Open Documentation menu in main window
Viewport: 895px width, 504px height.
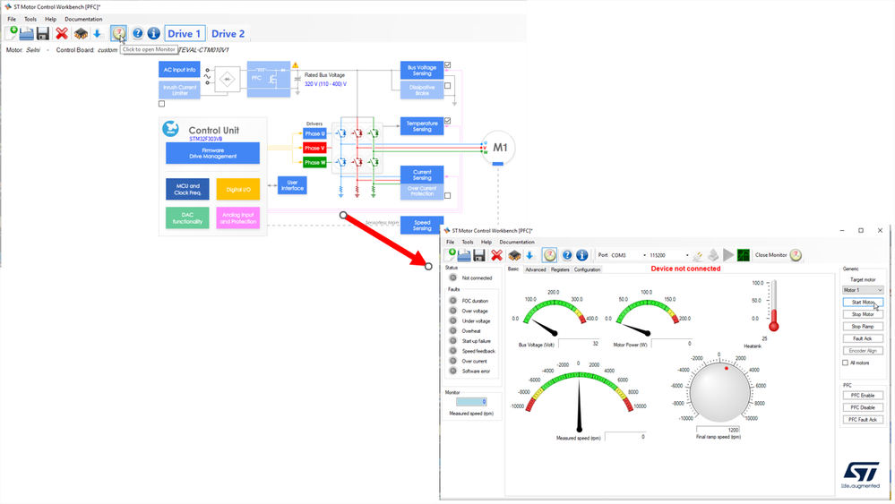(83, 19)
